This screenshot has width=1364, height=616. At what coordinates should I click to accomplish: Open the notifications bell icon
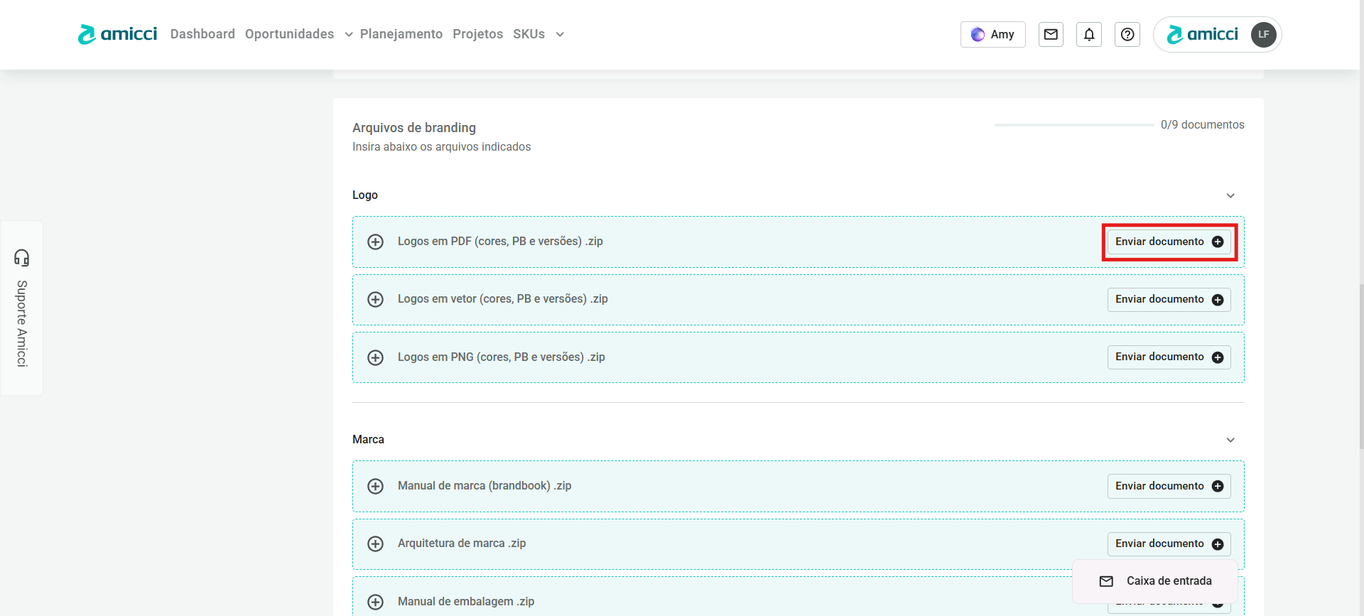click(x=1089, y=34)
